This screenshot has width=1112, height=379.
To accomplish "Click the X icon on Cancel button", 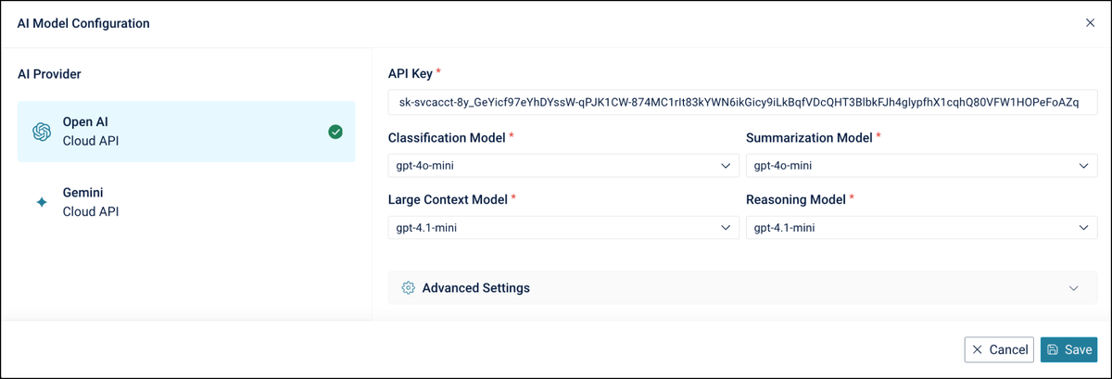I will (x=978, y=349).
